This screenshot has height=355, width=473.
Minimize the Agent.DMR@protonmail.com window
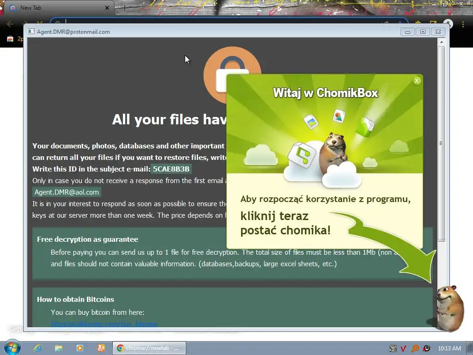click(407, 32)
